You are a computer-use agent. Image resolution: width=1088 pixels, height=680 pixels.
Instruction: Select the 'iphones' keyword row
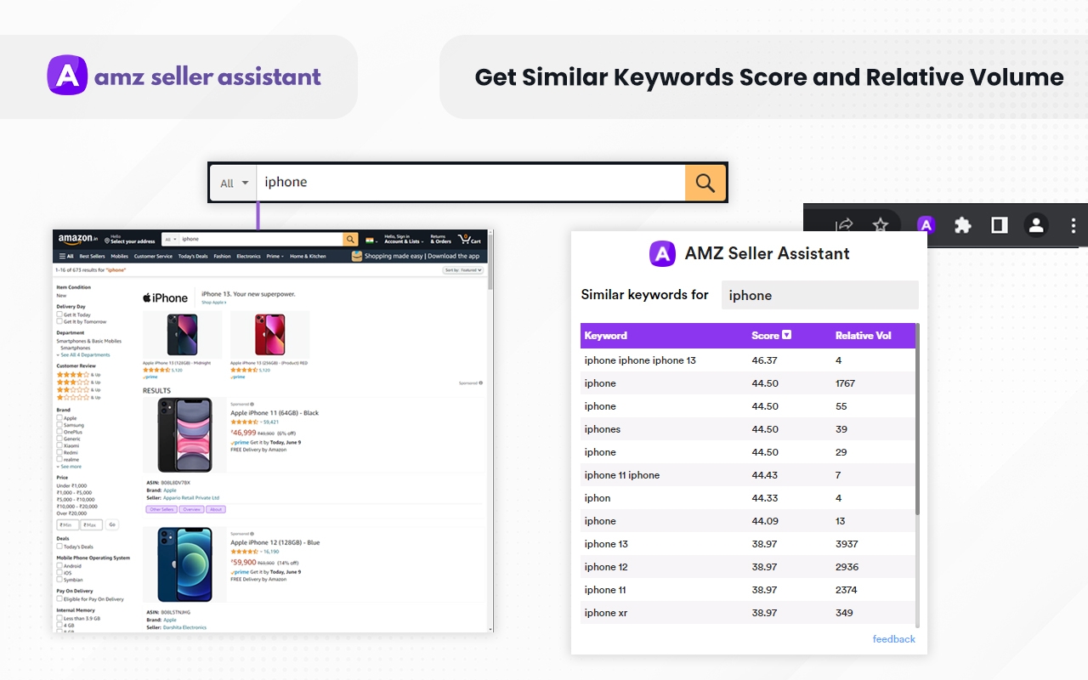click(x=748, y=429)
